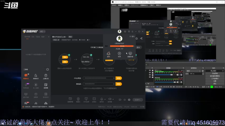Click the 退出 logout link in profile popup
This screenshot has width=225, height=126.
pos(132,36)
